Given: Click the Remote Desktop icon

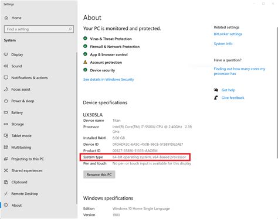Looking at the screenshot, I should click(x=6, y=194).
